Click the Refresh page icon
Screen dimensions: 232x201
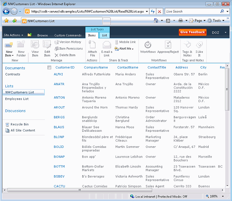(153, 11)
